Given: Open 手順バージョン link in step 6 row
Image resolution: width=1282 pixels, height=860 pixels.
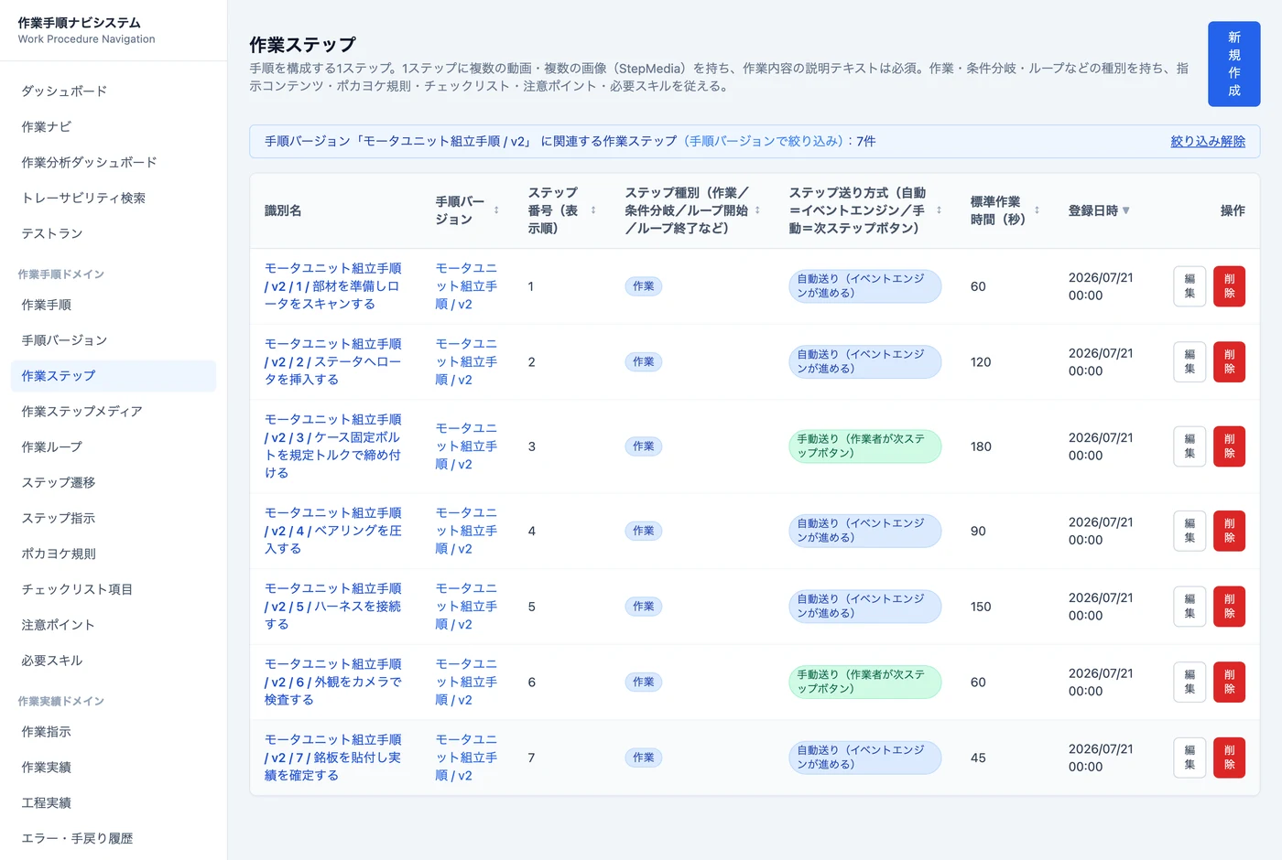Looking at the screenshot, I should pos(467,683).
